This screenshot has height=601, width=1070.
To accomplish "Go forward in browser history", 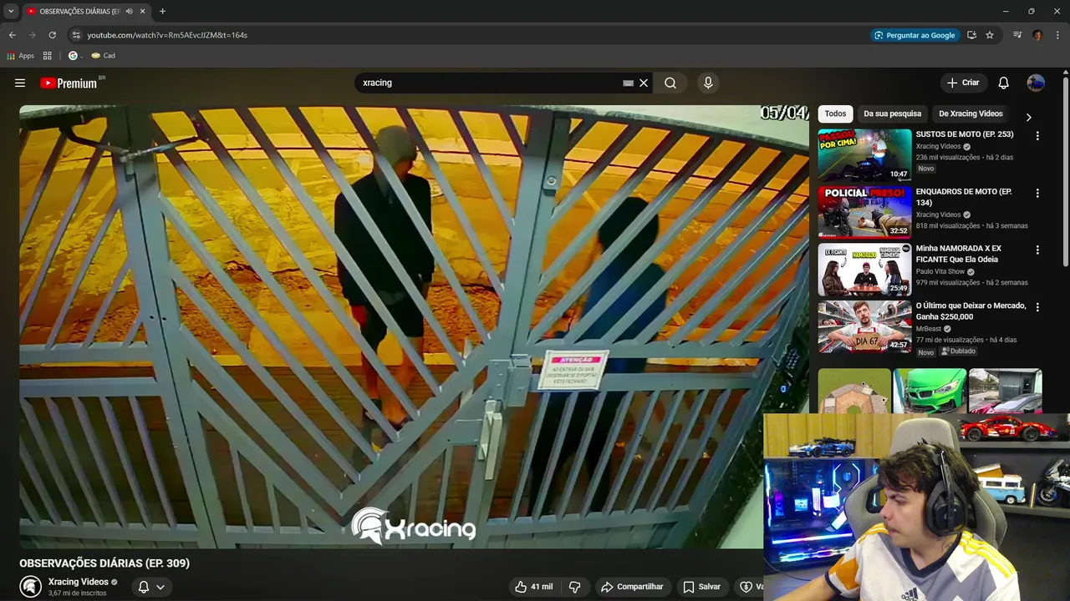I will coord(32,35).
